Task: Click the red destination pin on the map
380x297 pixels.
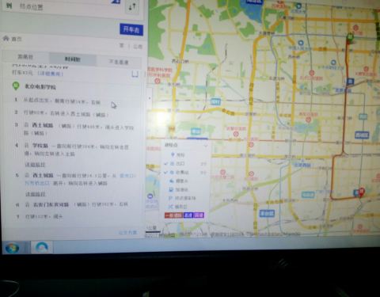Action: pos(361,192)
